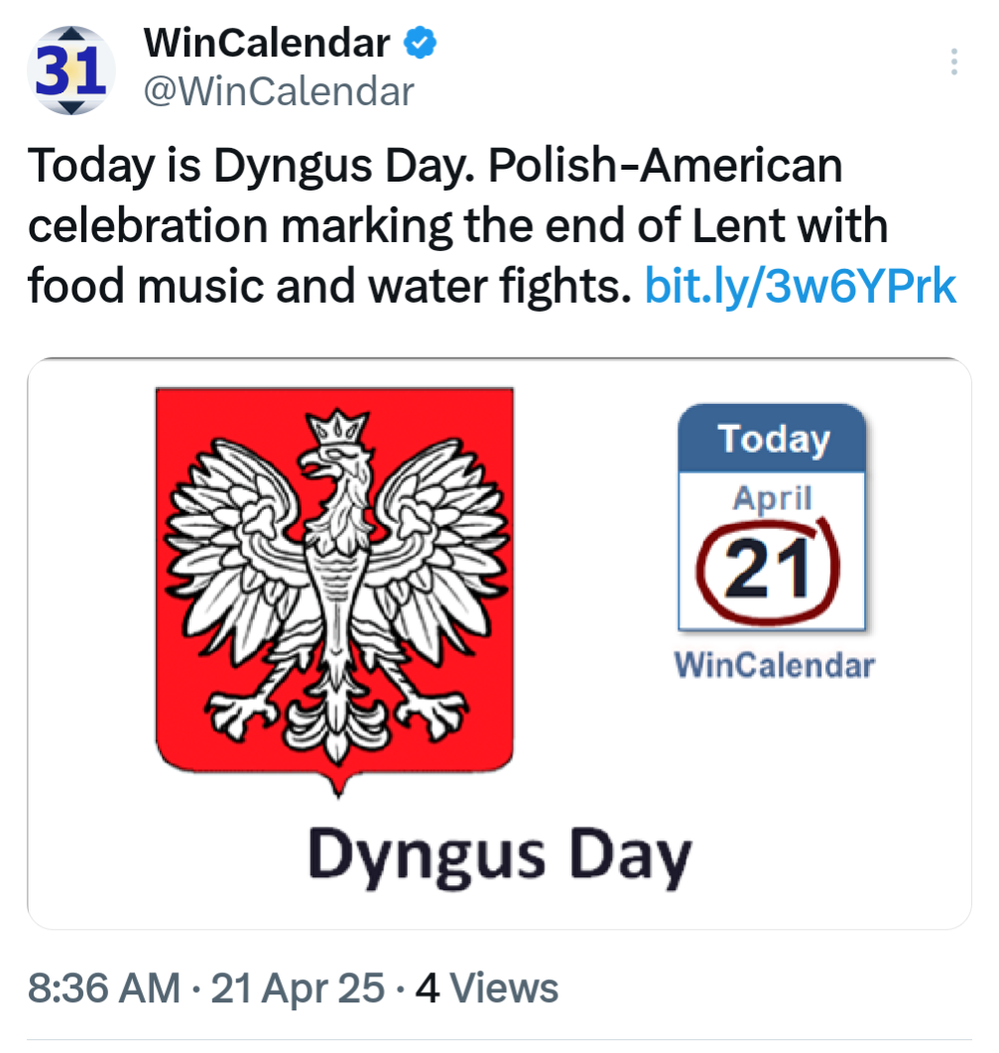This screenshot has height=1053, width=999.
Task: Click the Dyngus Day caption in the image
Action: point(500,855)
